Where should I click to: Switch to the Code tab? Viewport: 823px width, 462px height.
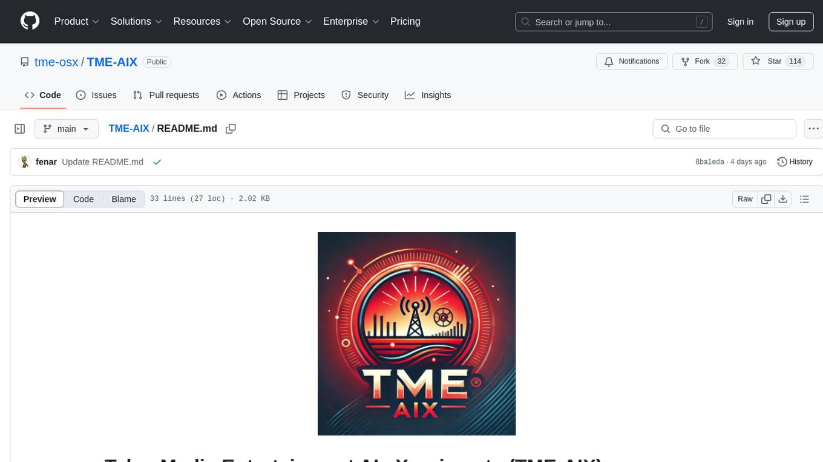pyautogui.click(x=42, y=95)
